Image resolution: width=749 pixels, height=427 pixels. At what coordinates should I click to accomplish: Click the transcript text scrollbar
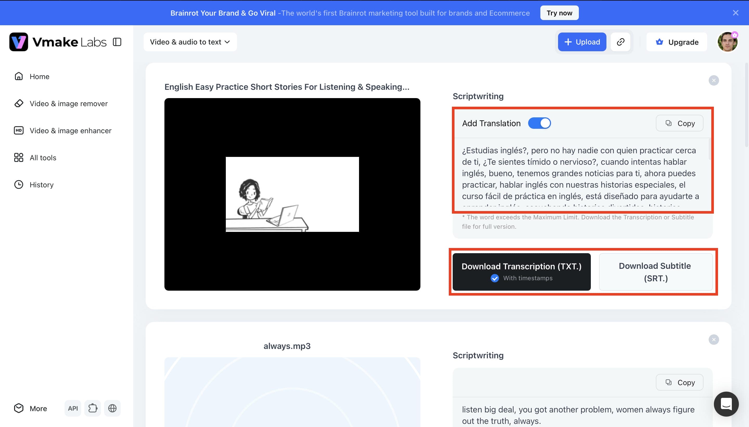(710, 150)
